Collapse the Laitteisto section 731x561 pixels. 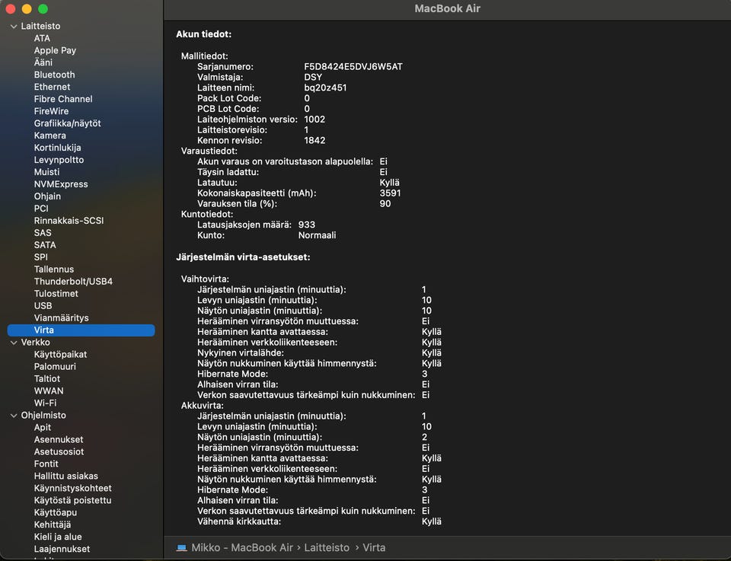pyautogui.click(x=14, y=26)
